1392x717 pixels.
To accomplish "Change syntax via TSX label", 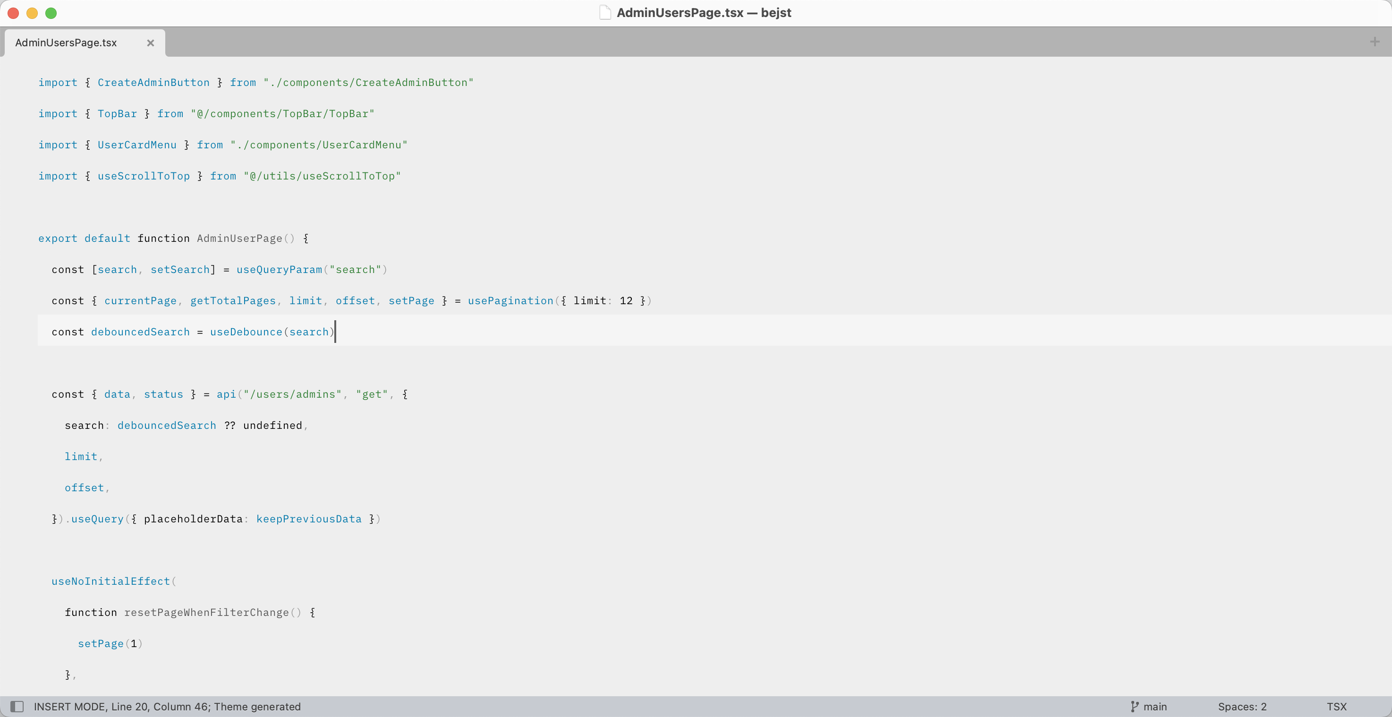I will point(1336,706).
